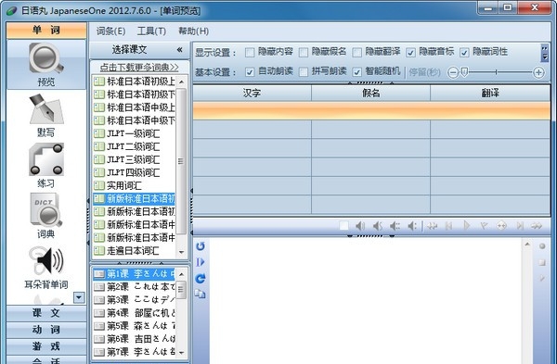
Task: Click lesson list scroll-up arrow
Action: [x=182, y=274]
